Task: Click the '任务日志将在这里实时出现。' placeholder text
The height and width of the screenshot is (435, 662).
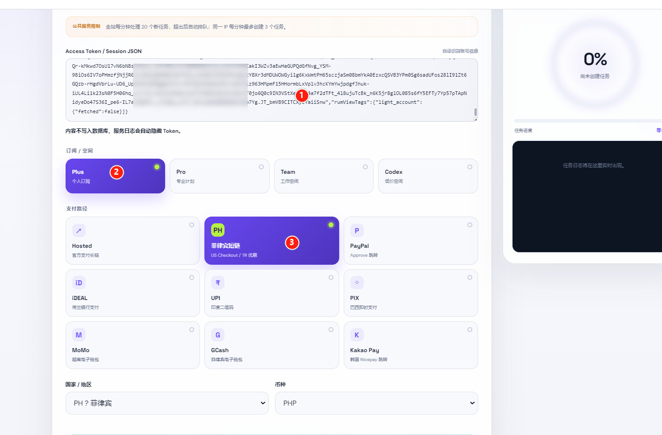Action: pos(594,165)
